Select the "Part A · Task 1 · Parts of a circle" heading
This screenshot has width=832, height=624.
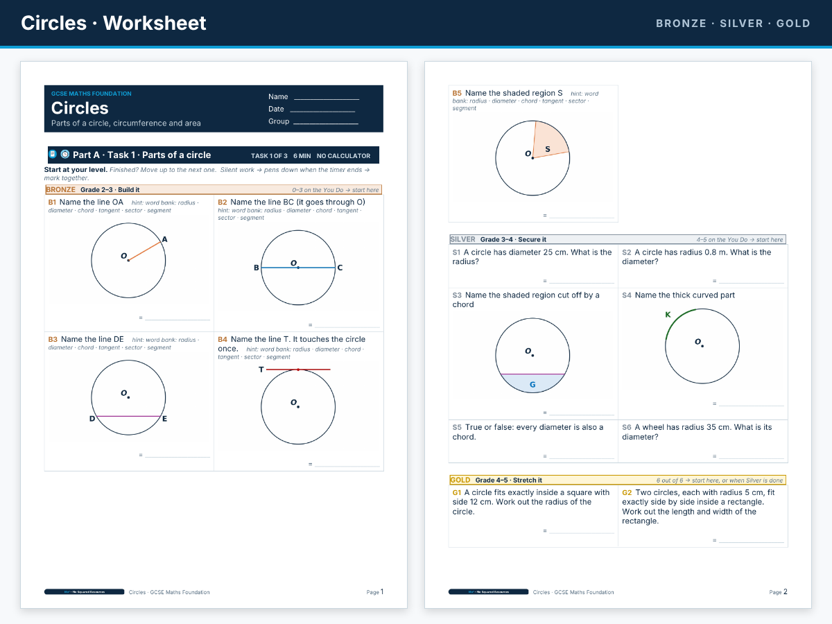141,155
